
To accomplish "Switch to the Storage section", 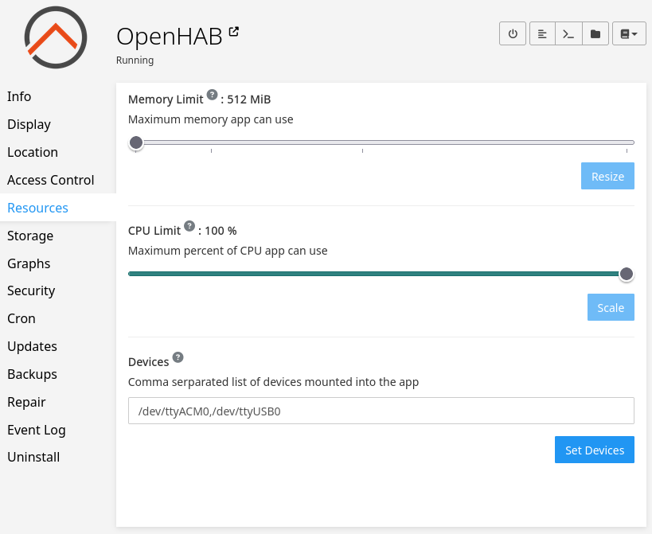I will click(30, 236).
